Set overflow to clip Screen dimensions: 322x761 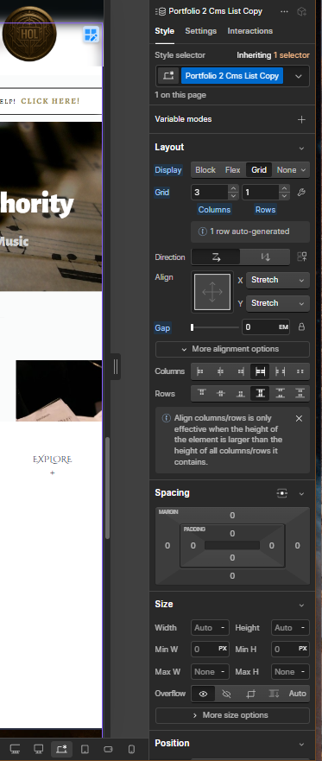[250, 694]
